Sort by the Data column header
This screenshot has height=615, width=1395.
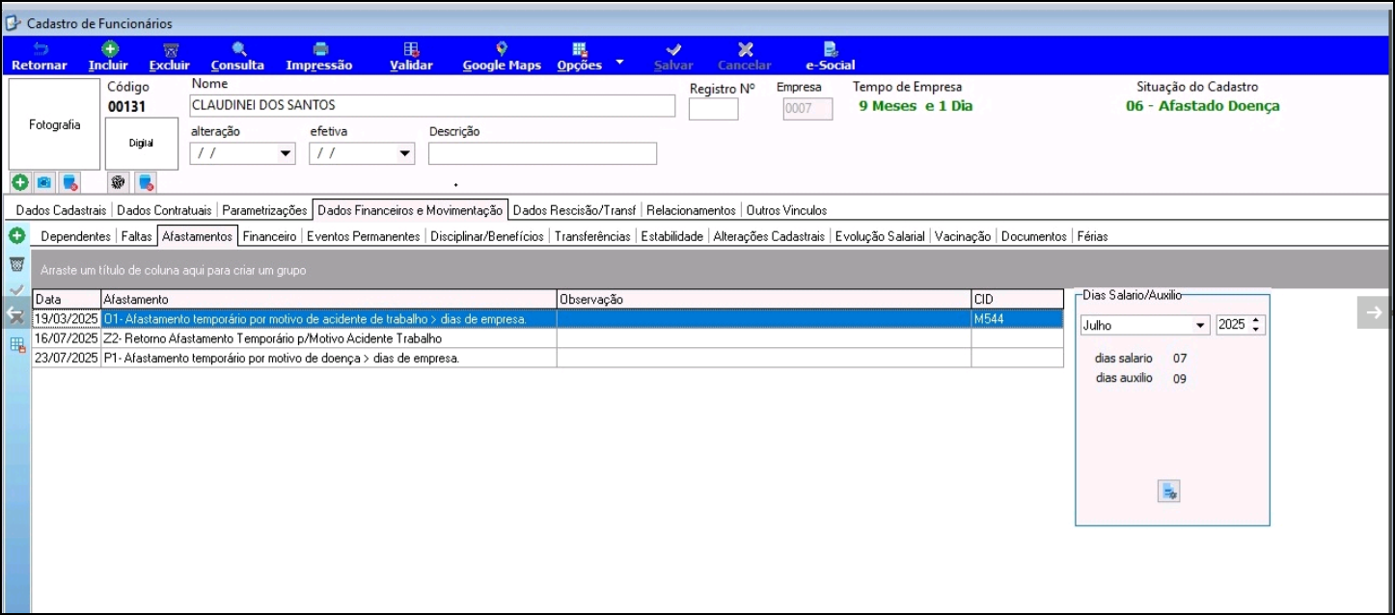click(x=67, y=300)
